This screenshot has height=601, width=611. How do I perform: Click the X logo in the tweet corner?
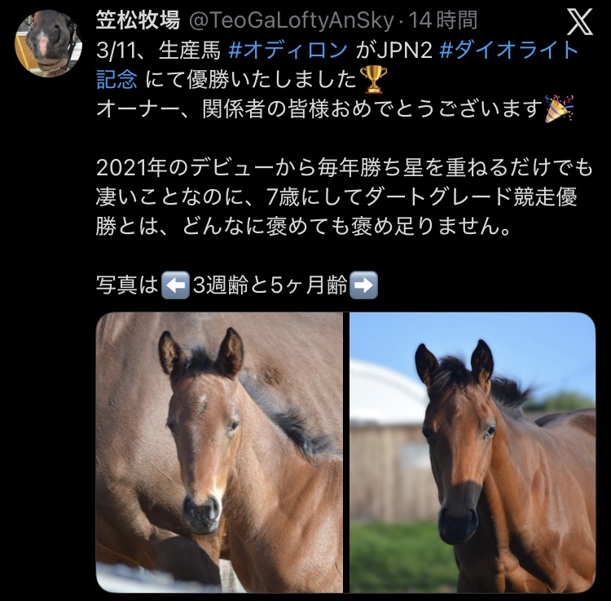(x=579, y=22)
